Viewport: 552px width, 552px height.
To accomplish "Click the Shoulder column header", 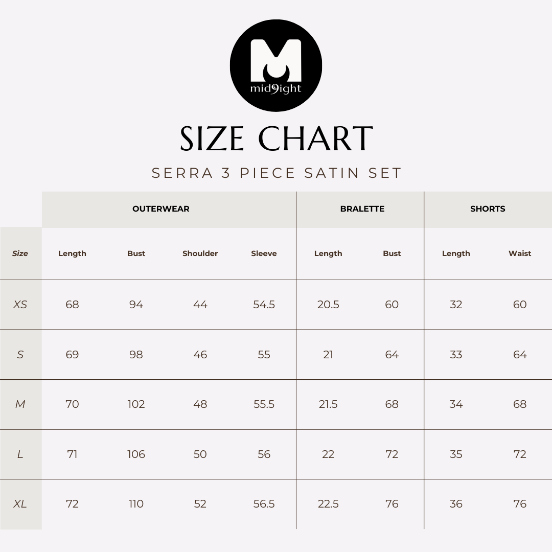I will click(x=200, y=254).
